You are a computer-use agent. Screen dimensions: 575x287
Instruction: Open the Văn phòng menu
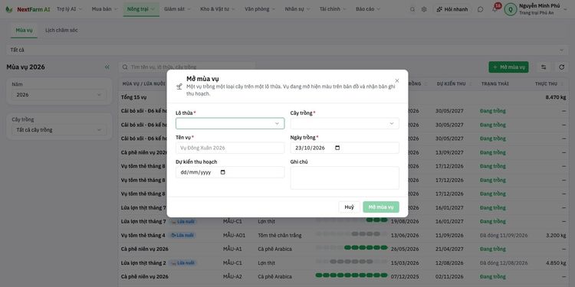click(x=260, y=9)
